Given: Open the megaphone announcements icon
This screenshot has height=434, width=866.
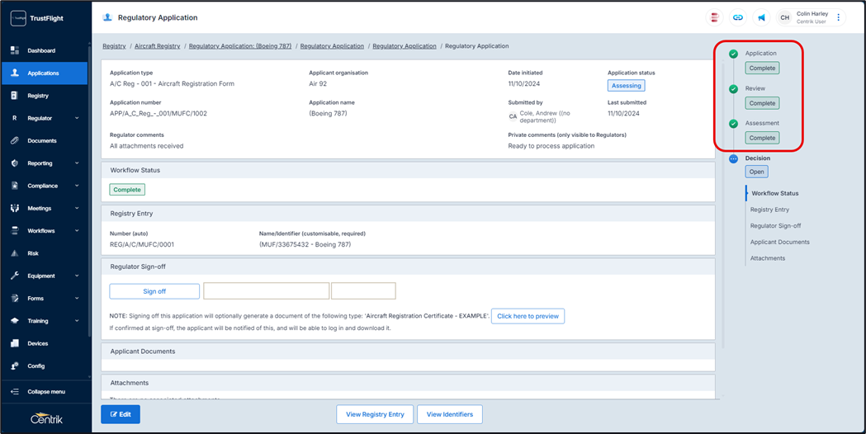Looking at the screenshot, I should 761,17.
